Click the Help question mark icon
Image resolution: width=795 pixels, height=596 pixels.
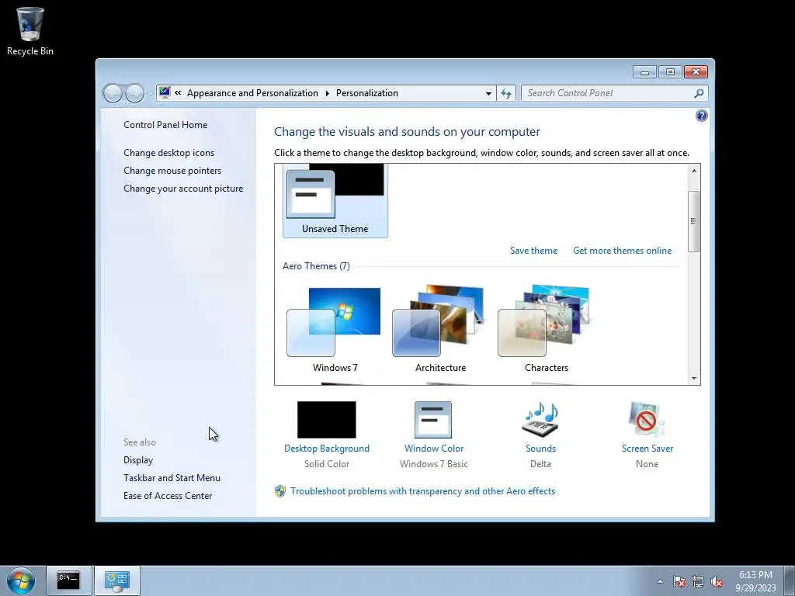coord(701,116)
